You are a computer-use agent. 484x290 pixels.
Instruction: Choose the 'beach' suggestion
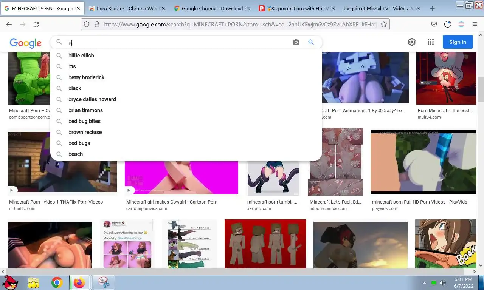click(186, 154)
